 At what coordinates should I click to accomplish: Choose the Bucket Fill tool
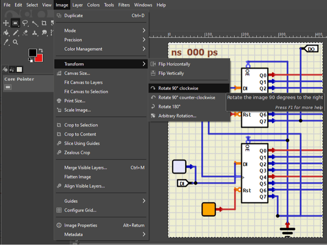pyautogui.click(x=6, y=33)
